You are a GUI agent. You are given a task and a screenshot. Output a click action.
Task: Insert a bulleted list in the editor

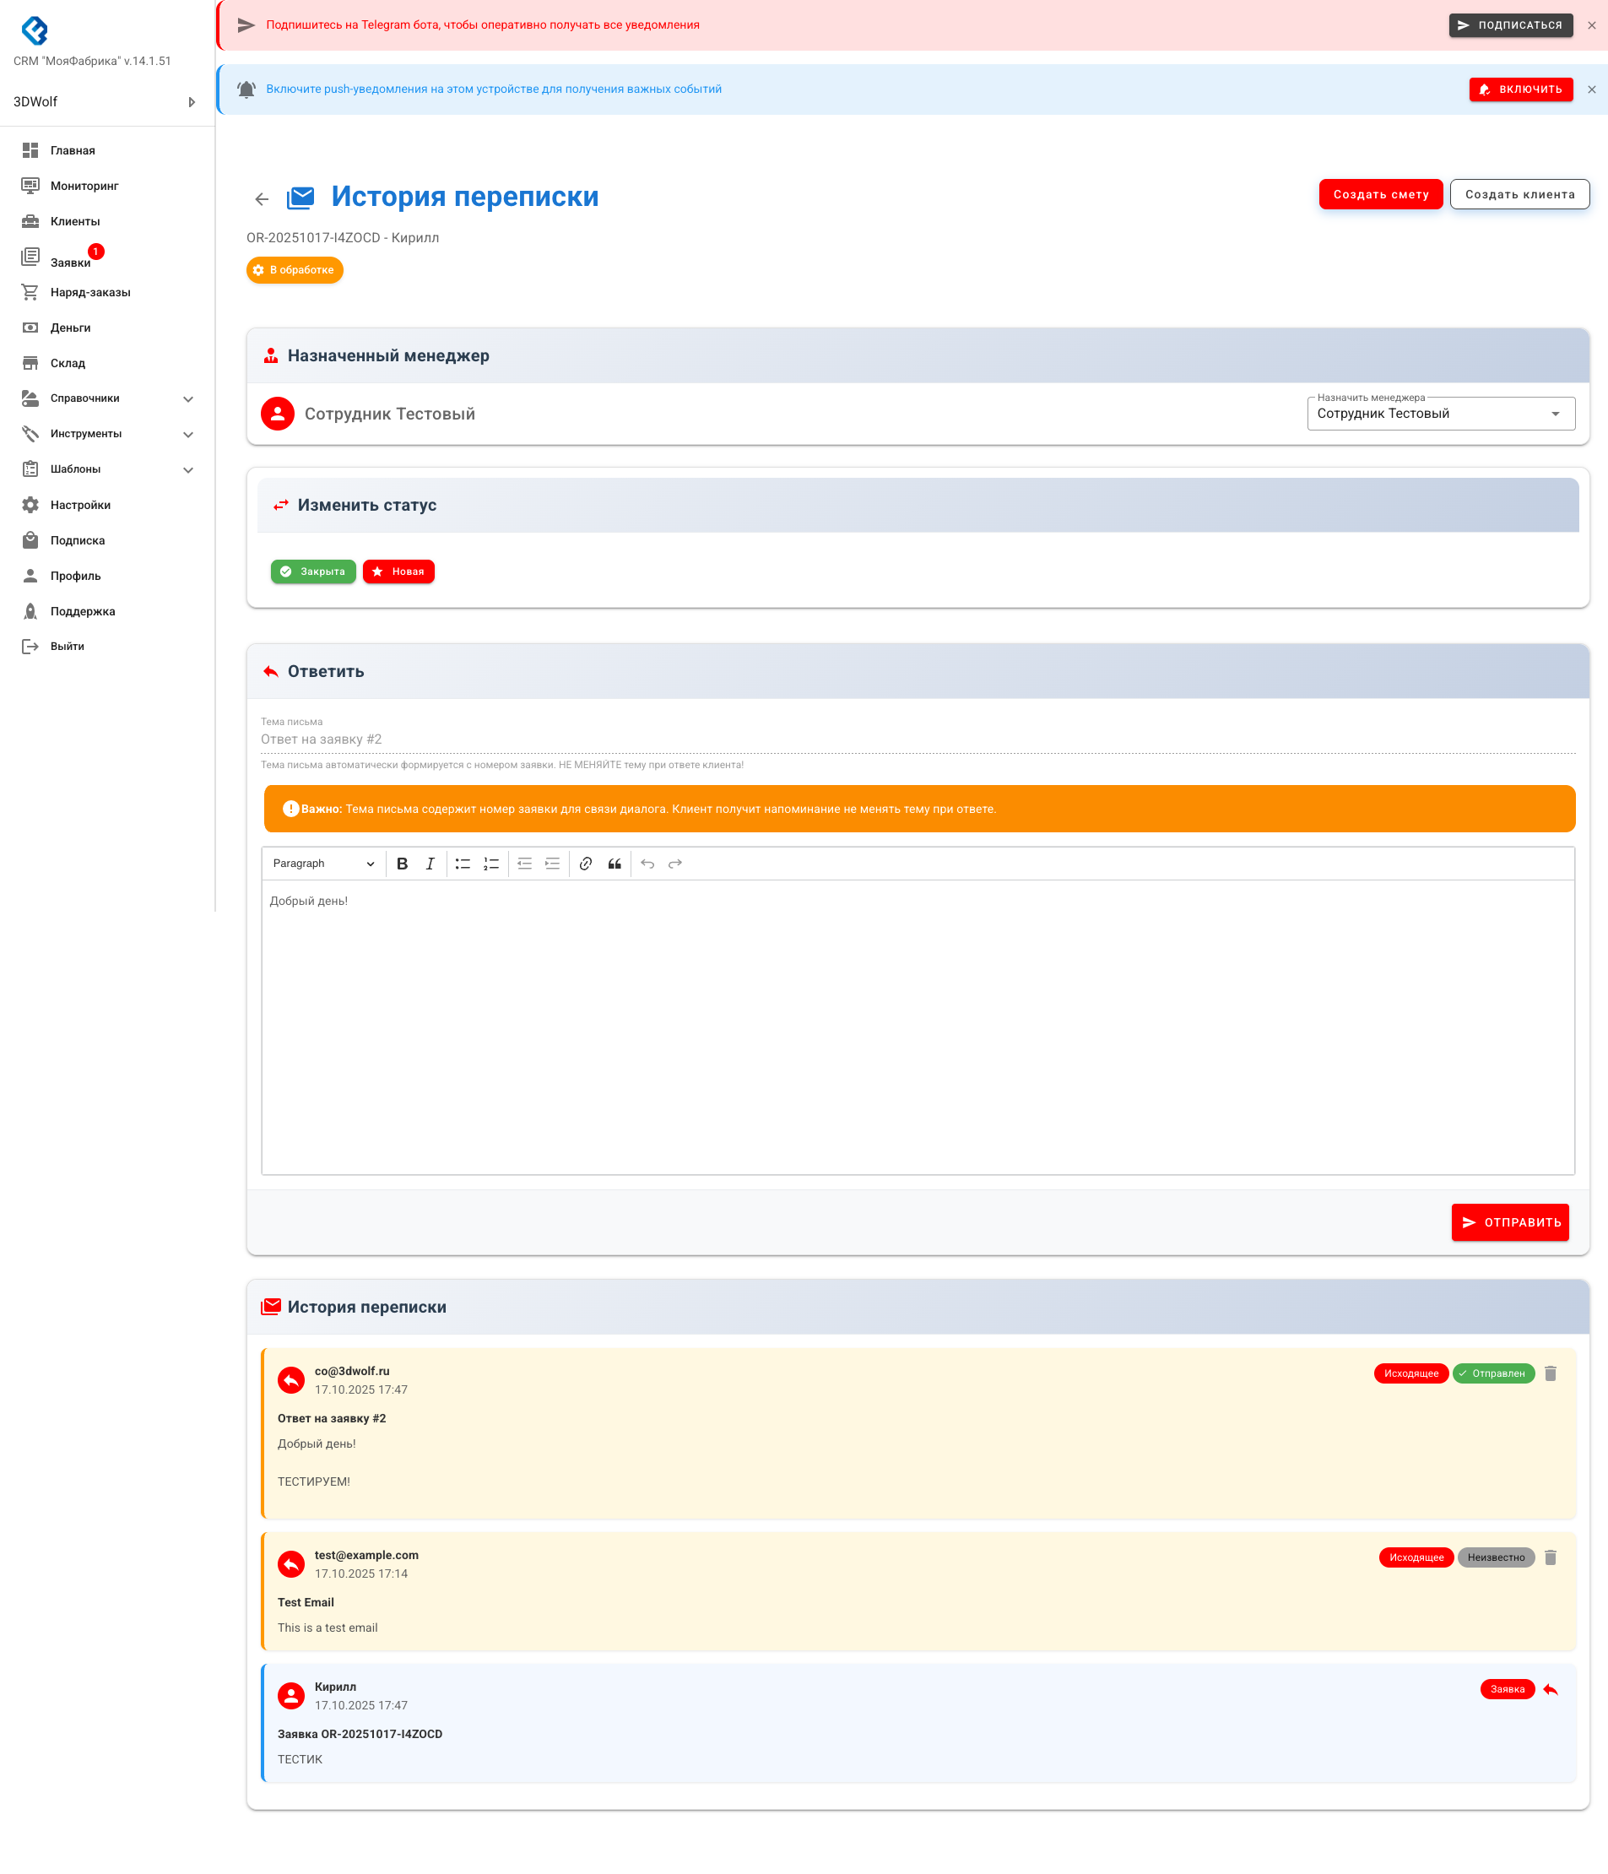(463, 864)
